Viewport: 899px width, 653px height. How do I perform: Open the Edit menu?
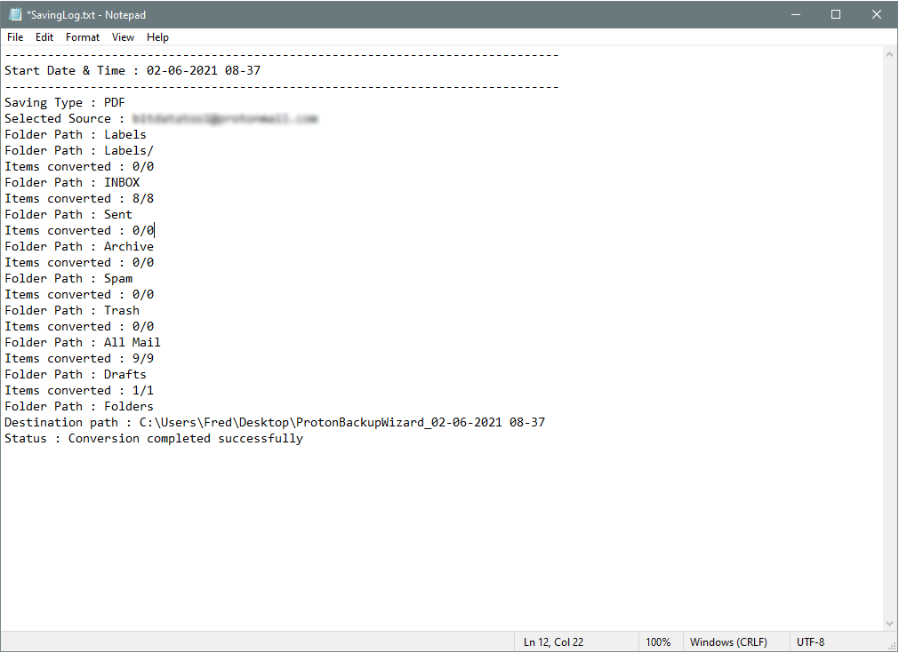click(x=44, y=37)
